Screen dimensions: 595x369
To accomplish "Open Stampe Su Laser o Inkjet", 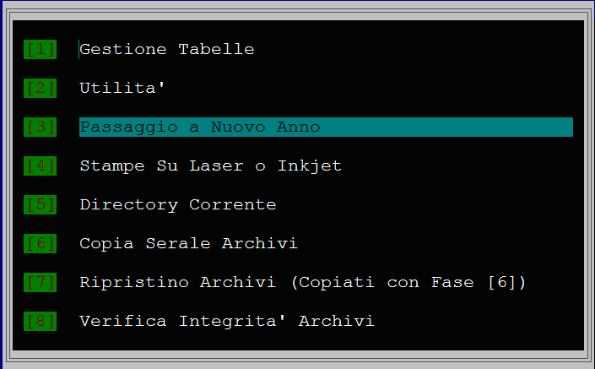I will 211,166.
